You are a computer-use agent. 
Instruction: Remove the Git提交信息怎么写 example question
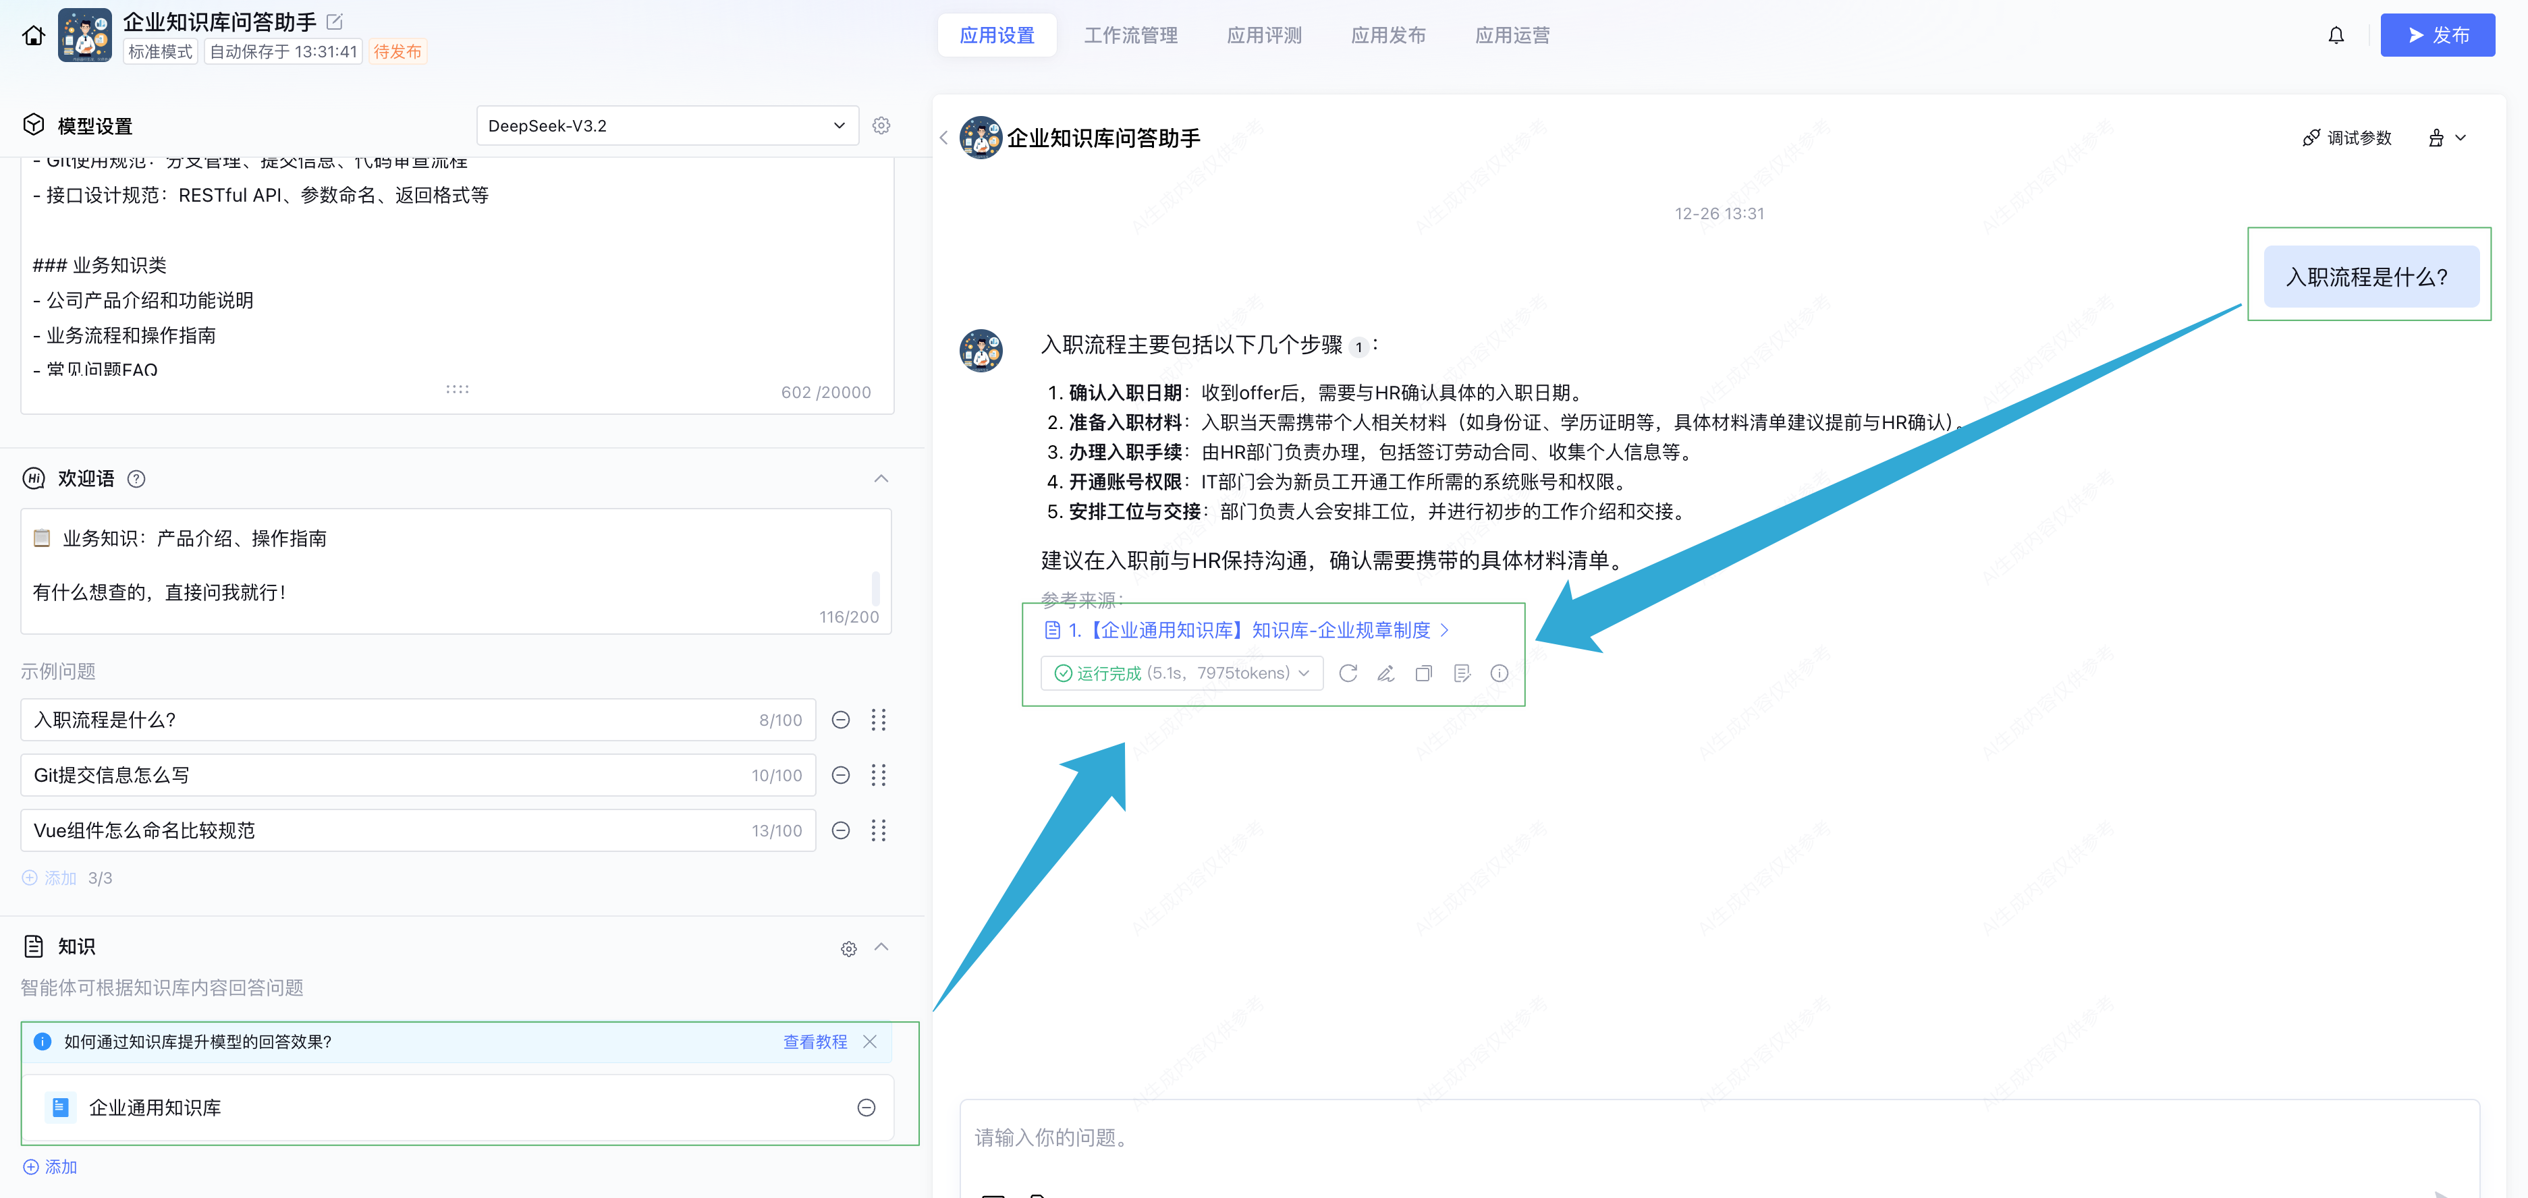coord(840,775)
